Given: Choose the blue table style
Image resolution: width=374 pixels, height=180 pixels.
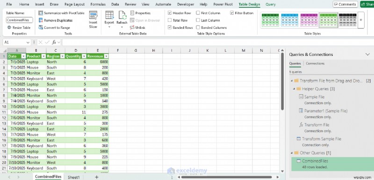Looking at the screenshot, I should click(289, 20).
